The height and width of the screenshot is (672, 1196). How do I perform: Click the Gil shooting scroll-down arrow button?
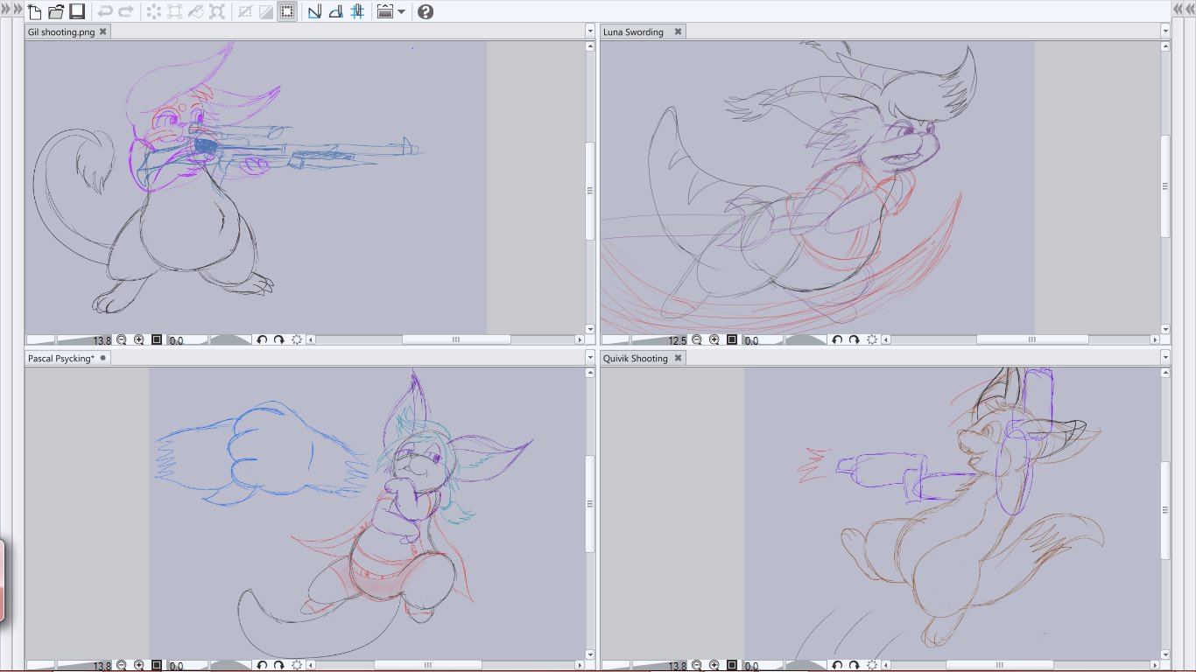[591, 329]
